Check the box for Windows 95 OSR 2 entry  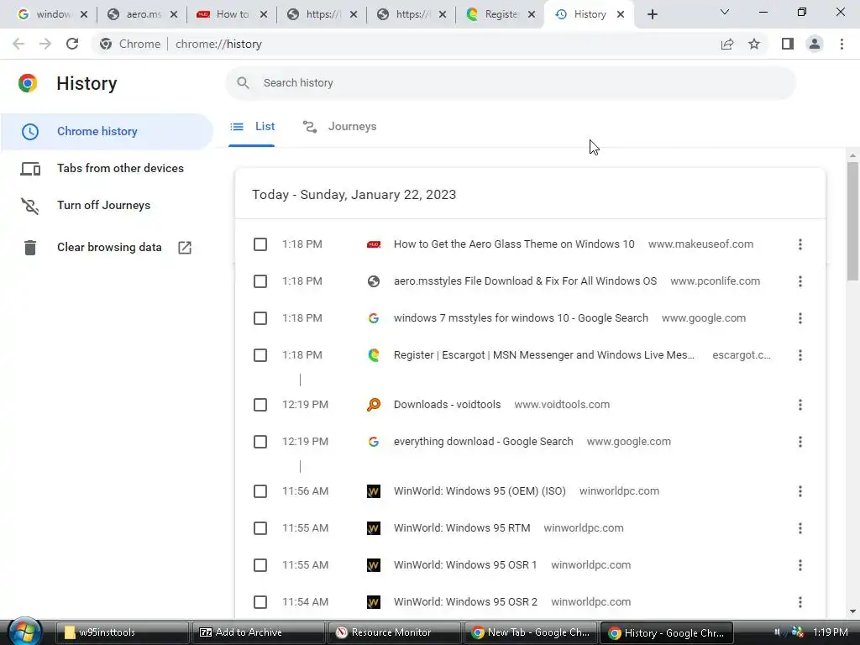[x=260, y=602]
